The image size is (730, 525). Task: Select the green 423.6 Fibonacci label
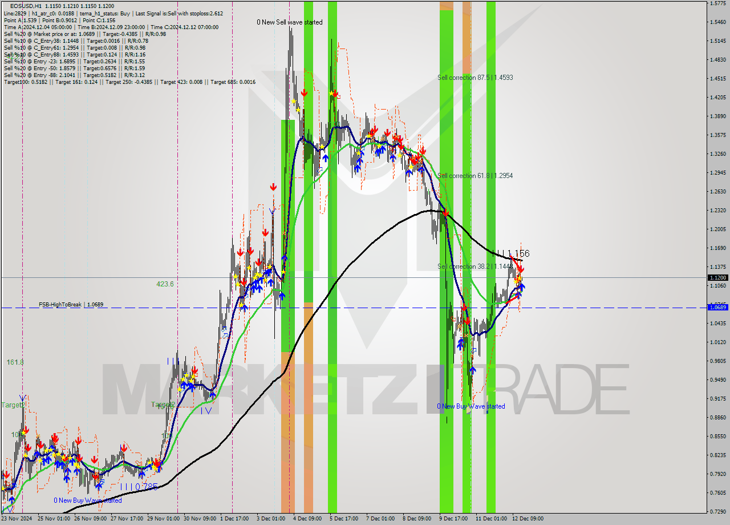165,284
